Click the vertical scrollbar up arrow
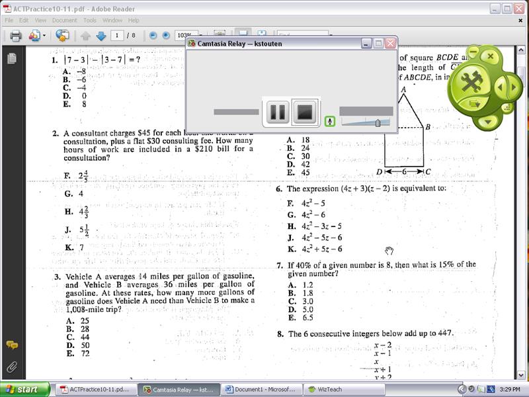 point(521,50)
